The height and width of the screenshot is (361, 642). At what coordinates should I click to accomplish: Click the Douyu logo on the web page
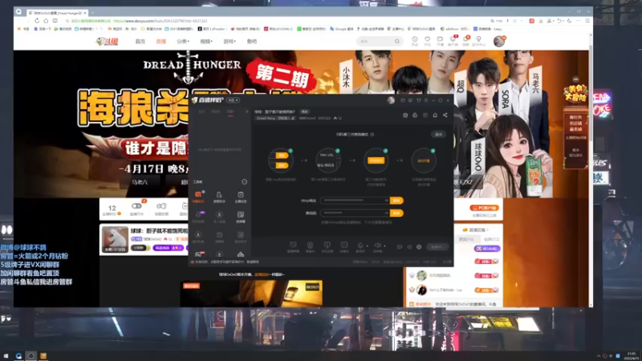click(x=108, y=42)
